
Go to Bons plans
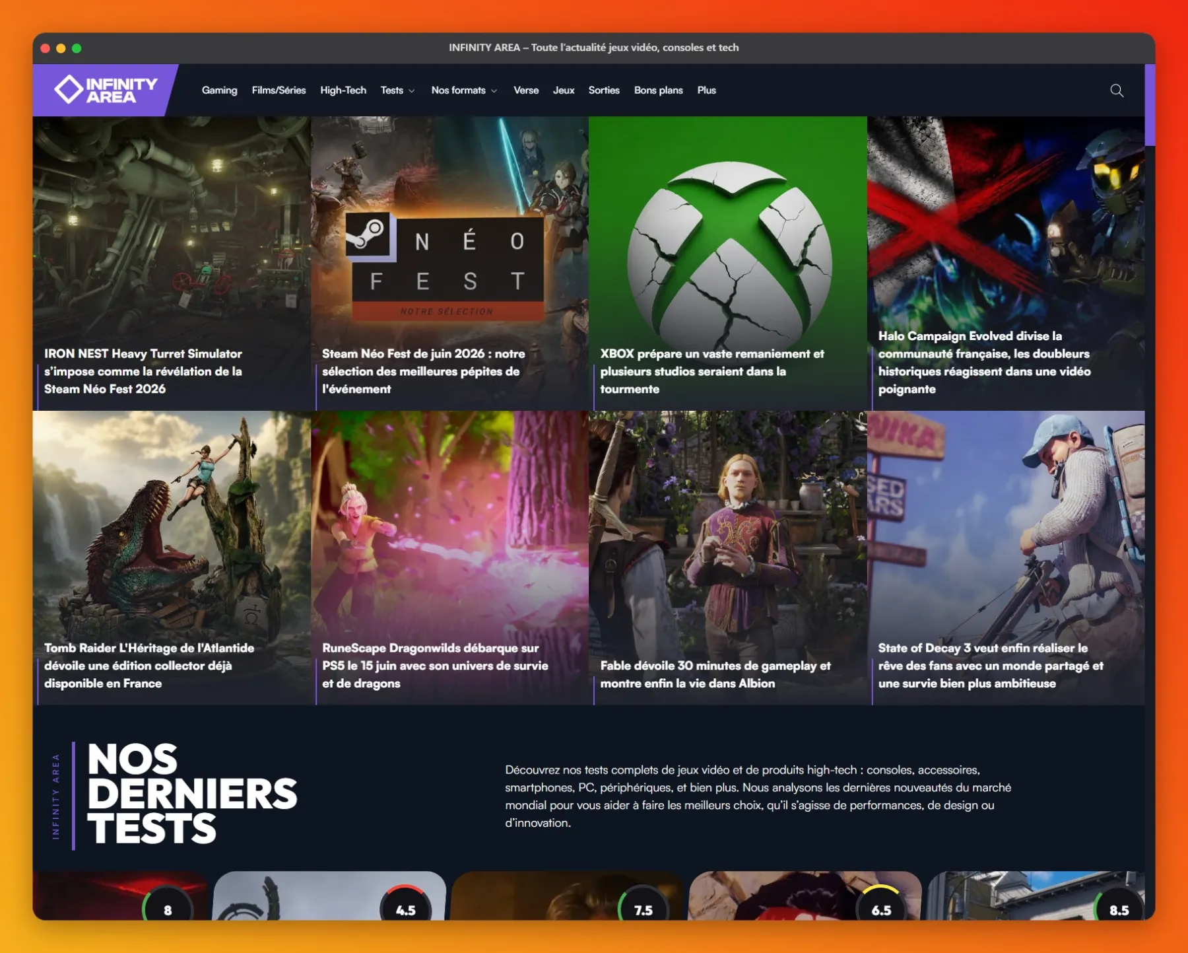[x=658, y=90]
